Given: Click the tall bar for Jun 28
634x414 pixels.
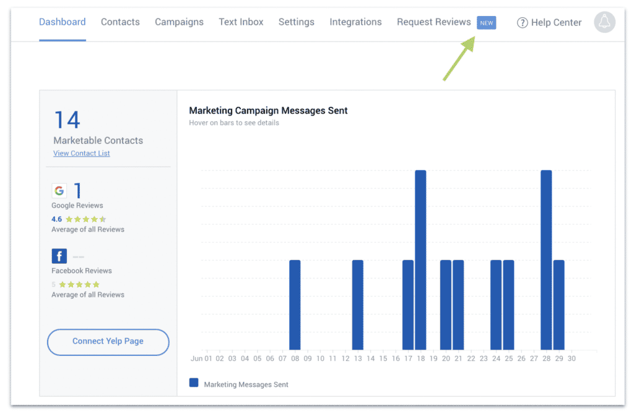Looking at the screenshot, I should tap(546, 260).
